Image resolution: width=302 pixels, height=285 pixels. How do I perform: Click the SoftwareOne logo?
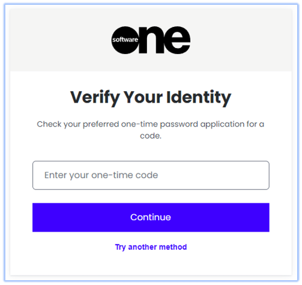151,40
